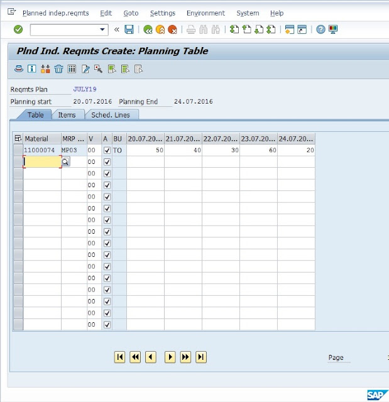Open Help question mark icon
Viewport: 389px width, 402px height.
pos(321,30)
